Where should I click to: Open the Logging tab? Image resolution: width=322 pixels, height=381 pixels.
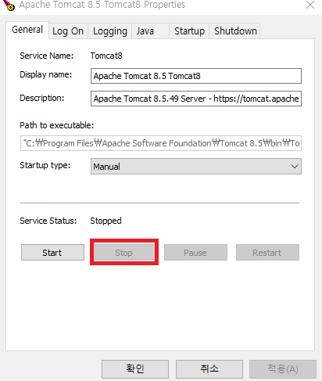click(110, 31)
